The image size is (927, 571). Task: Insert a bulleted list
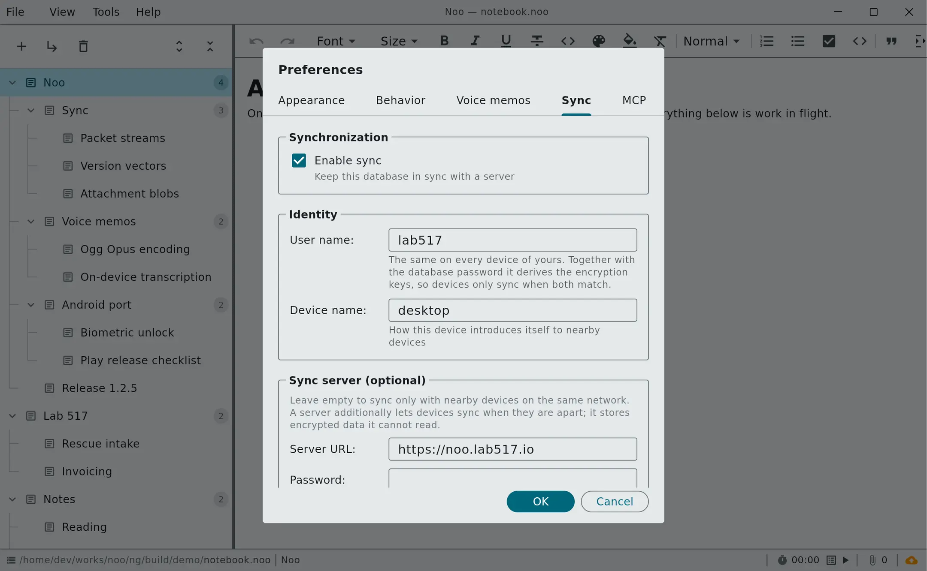tap(798, 41)
